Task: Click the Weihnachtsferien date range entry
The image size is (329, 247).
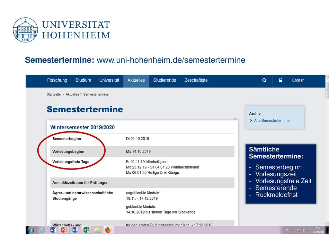Action: [x=162, y=167]
